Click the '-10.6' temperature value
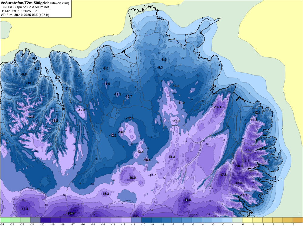303x226 pixels. click(176, 86)
